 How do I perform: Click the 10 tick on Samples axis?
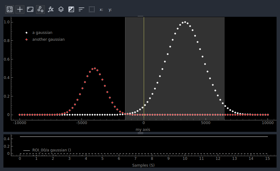tap(185, 159)
